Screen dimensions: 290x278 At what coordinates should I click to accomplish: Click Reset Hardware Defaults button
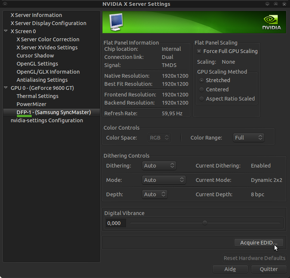point(255,258)
